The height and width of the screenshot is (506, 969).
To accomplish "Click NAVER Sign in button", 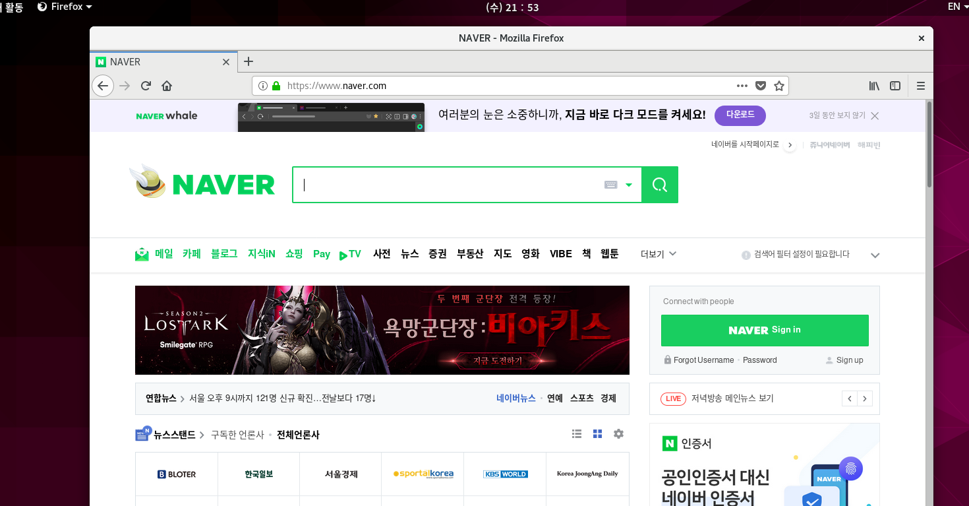I will (765, 330).
